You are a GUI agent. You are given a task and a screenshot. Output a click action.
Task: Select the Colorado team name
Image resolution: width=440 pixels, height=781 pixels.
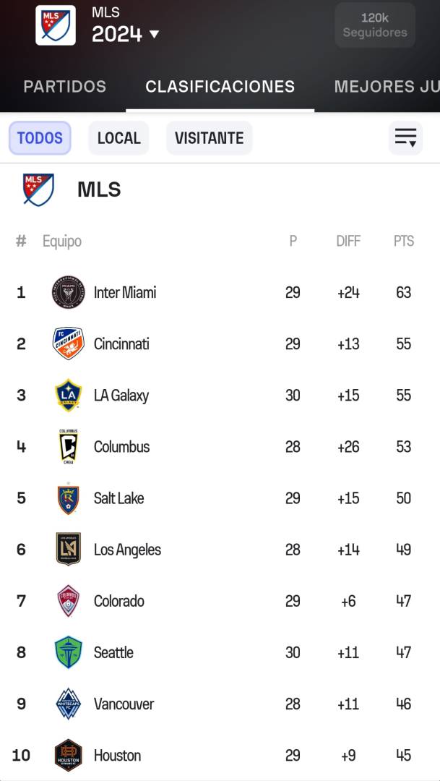pyautogui.click(x=119, y=601)
